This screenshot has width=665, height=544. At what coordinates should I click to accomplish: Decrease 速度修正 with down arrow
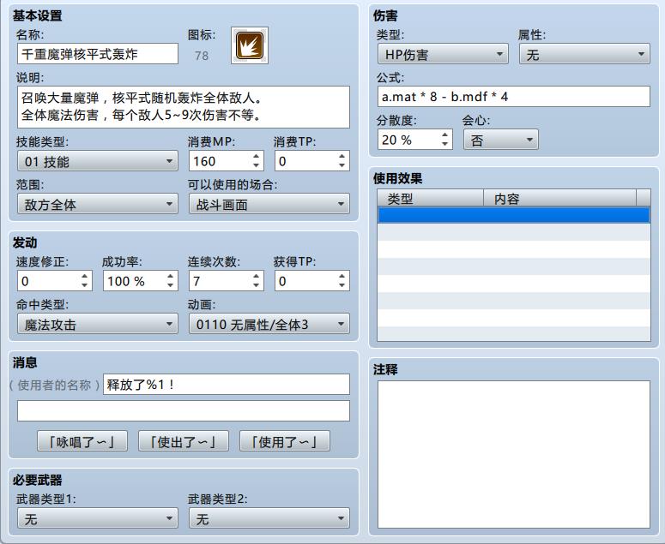tap(84, 285)
